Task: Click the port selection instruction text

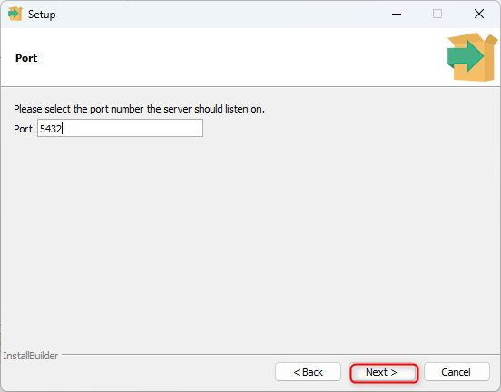Action: click(x=139, y=109)
